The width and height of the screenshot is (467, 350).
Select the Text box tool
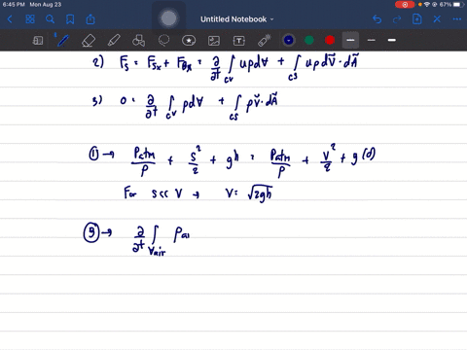[239, 41]
